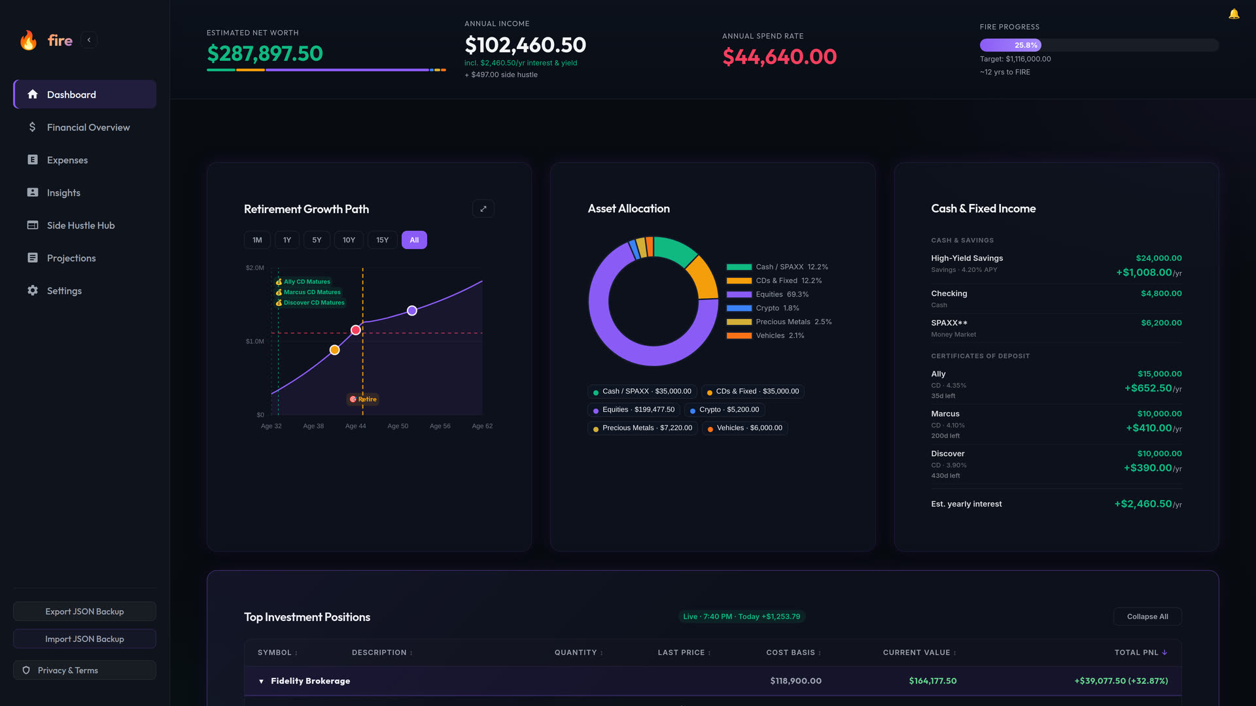Sort table by Quantity column

(579, 652)
